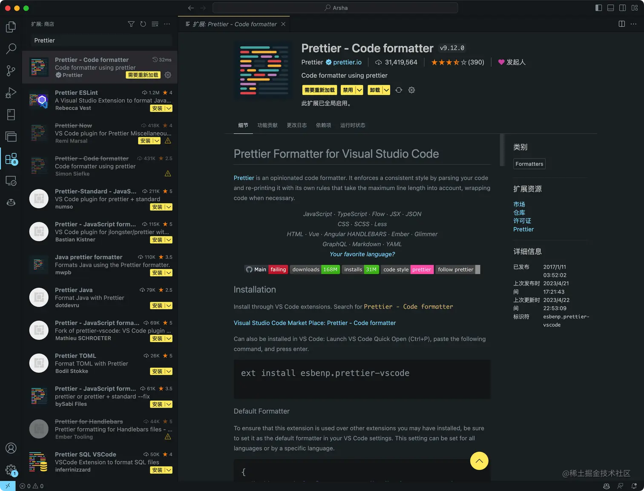
Task: Split the editor to the right
Action: (x=622, y=24)
